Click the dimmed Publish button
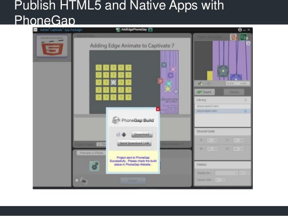 (x=133, y=181)
